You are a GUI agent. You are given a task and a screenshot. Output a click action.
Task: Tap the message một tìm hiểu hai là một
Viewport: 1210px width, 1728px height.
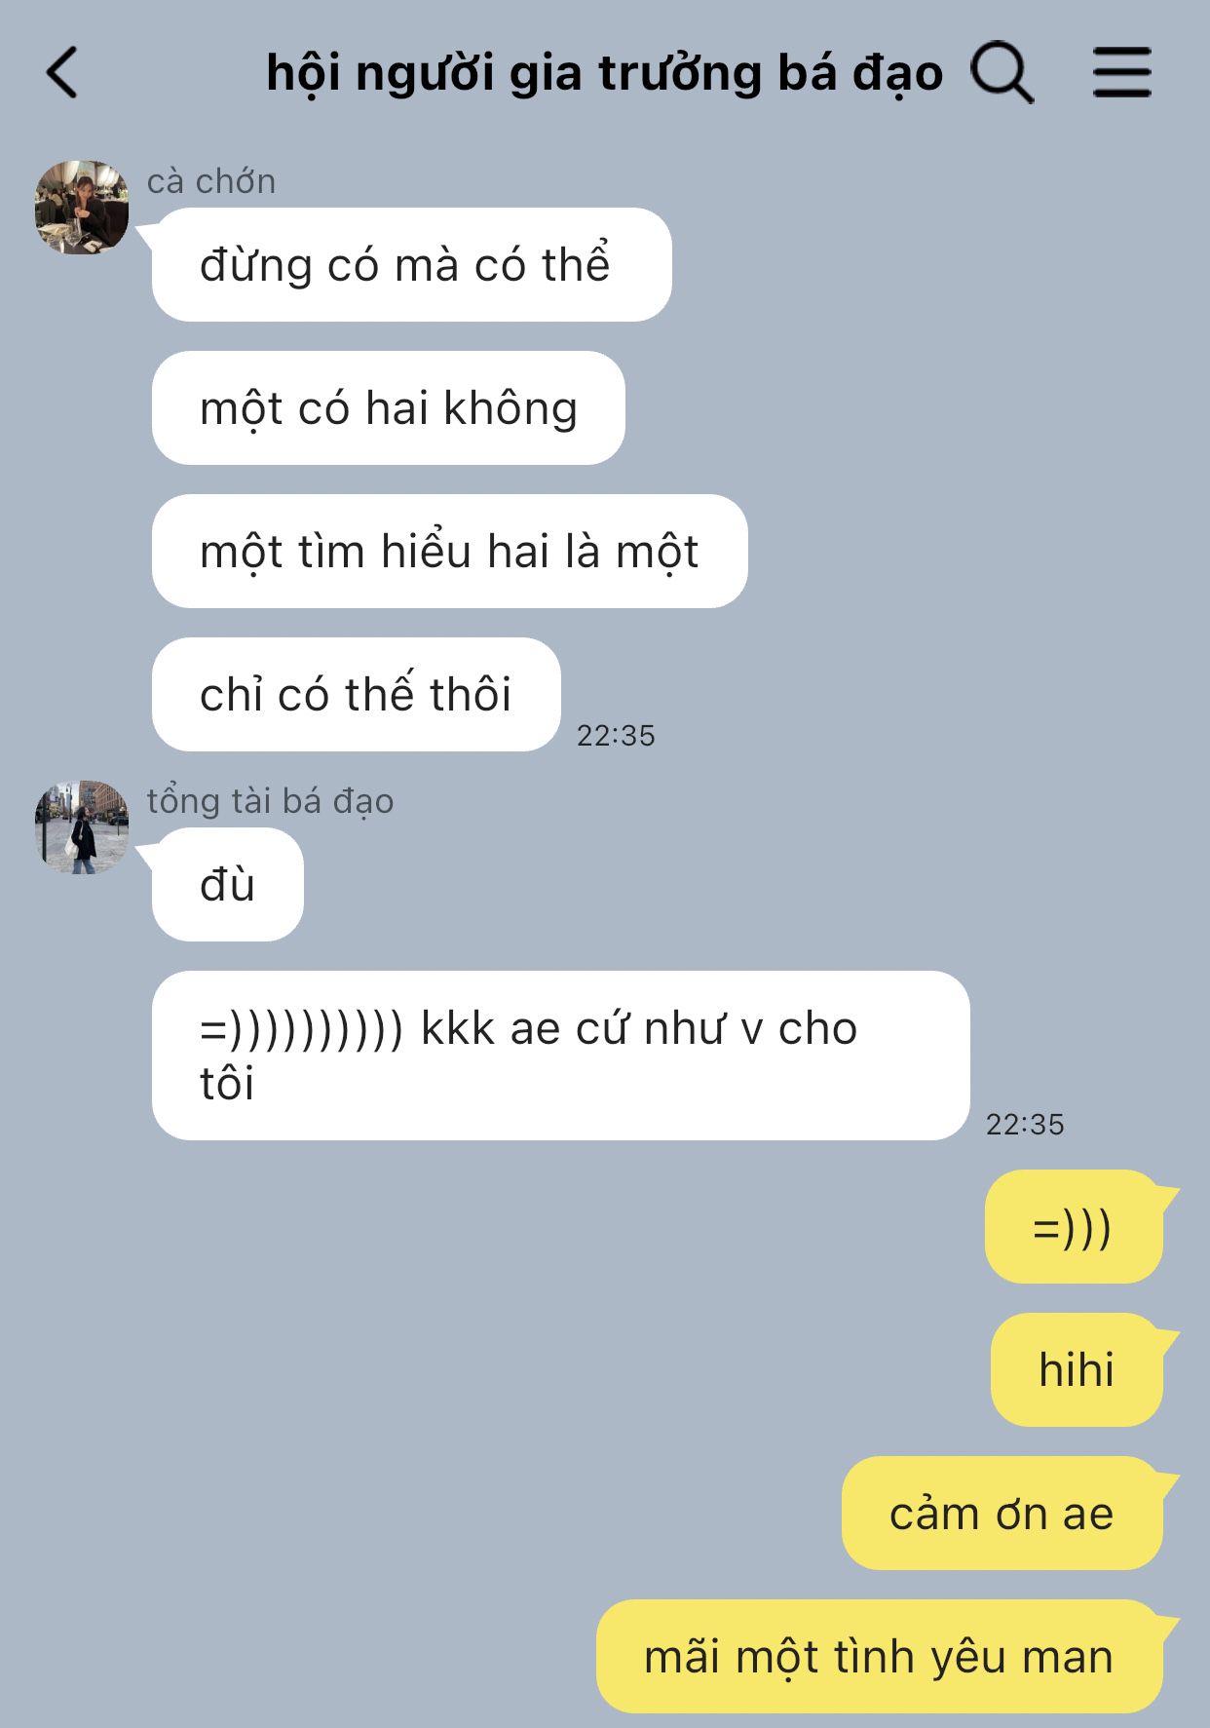450,551
